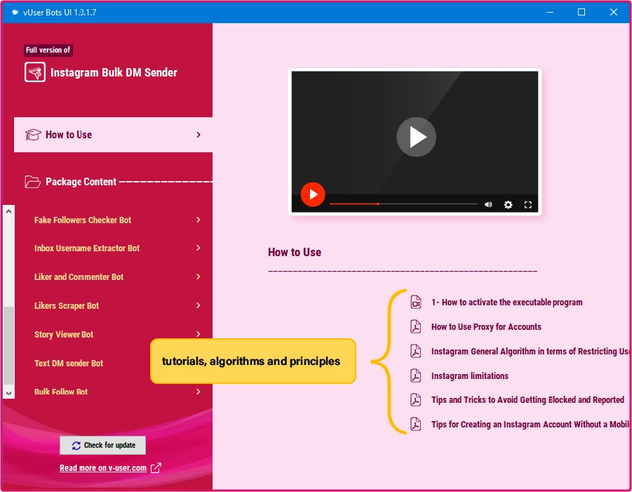
Task: Click the sidebar scrollbar down arrow
Action: click(9, 393)
